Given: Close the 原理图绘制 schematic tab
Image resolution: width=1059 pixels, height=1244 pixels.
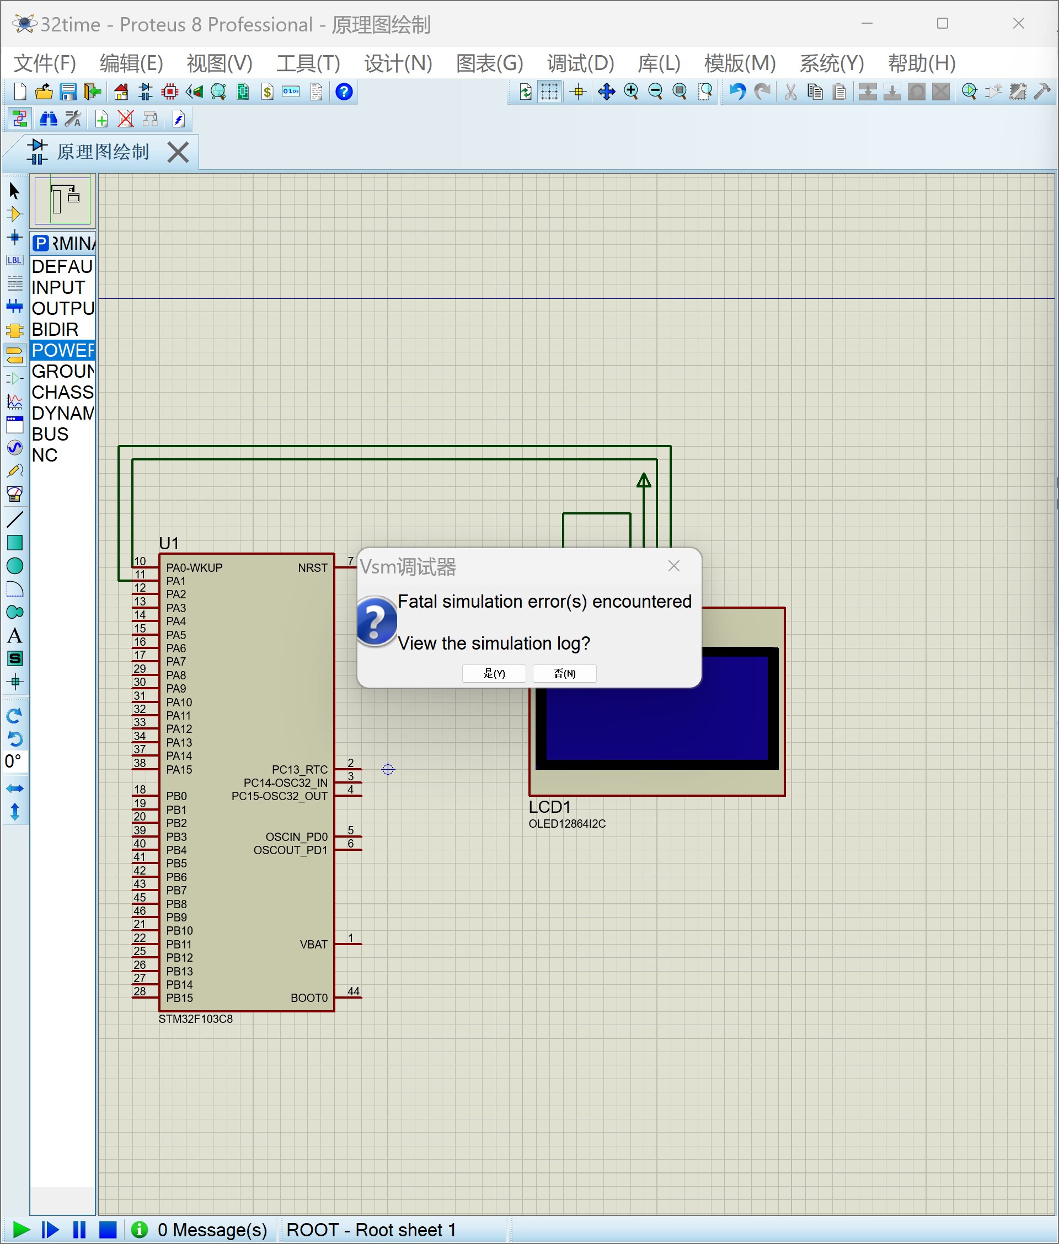Looking at the screenshot, I should click(178, 152).
